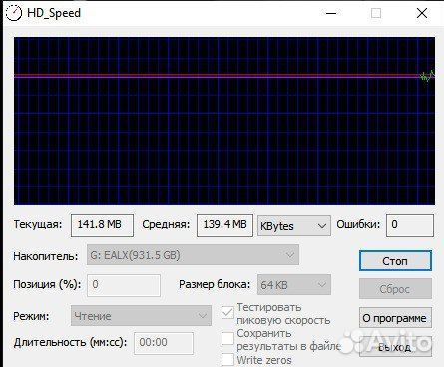Click the Режим: label text
The width and height of the screenshot is (444, 367).
31,316
